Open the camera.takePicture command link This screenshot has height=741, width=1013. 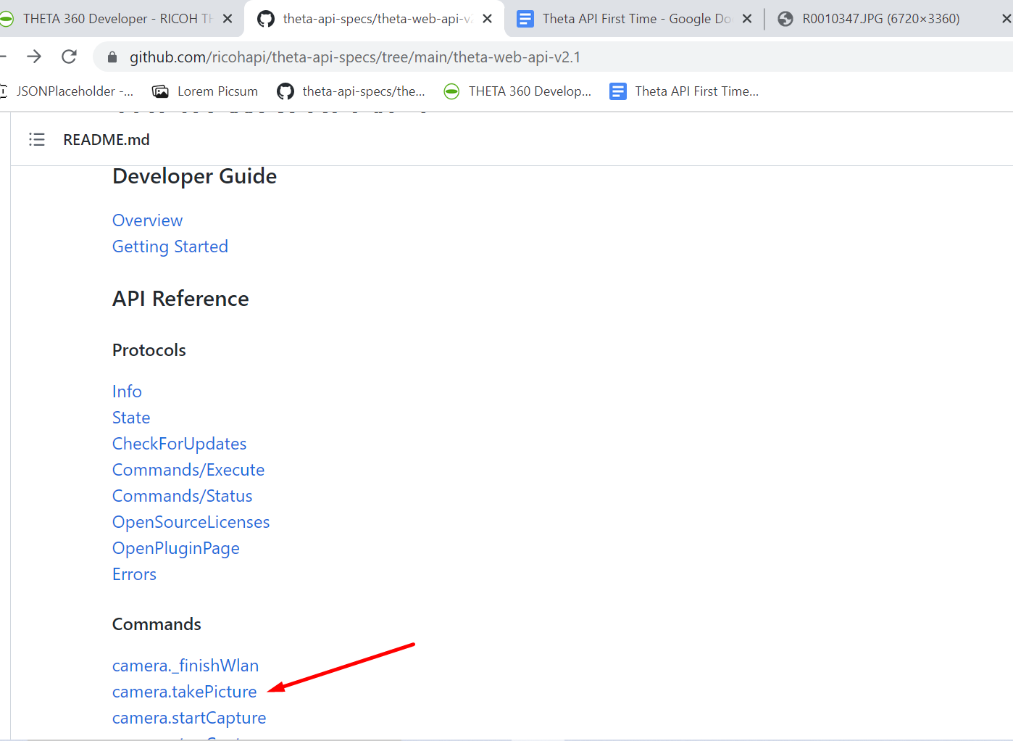(184, 692)
